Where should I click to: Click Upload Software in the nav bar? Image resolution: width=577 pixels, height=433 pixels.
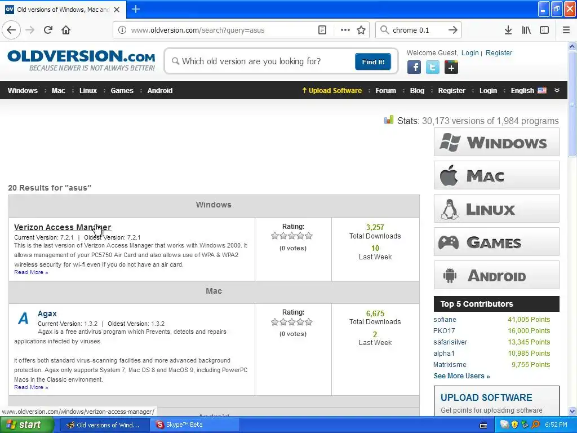coord(332,91)
